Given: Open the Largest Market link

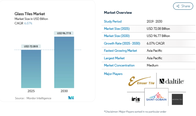Looking at the screenshot, I should coord(114,58).
